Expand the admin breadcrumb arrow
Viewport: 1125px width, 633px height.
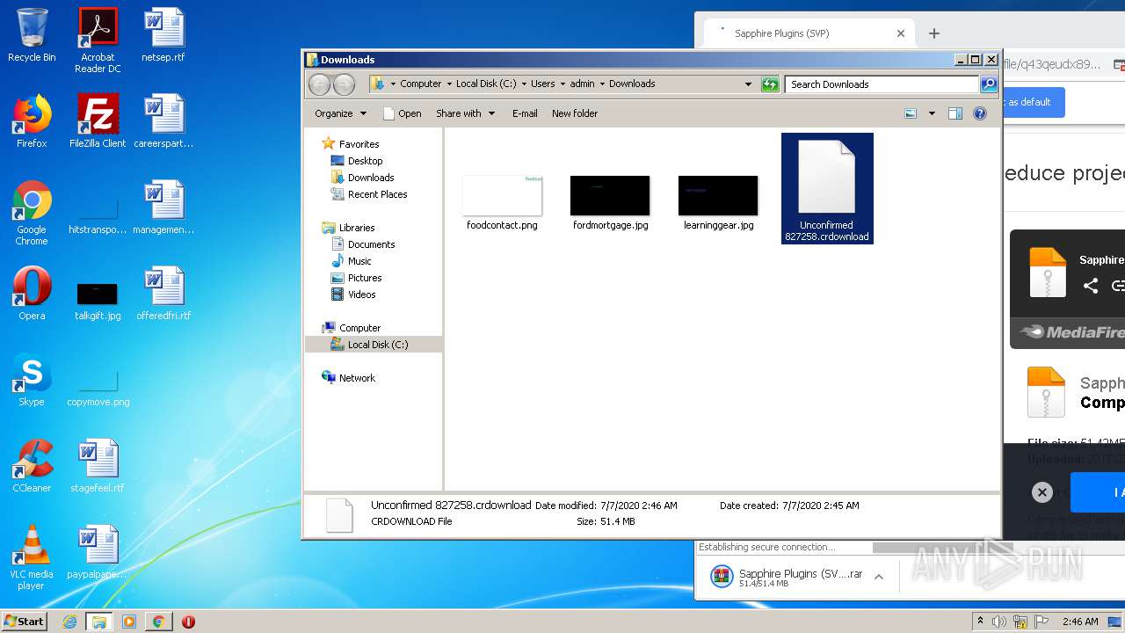click(x=602, y=84)
